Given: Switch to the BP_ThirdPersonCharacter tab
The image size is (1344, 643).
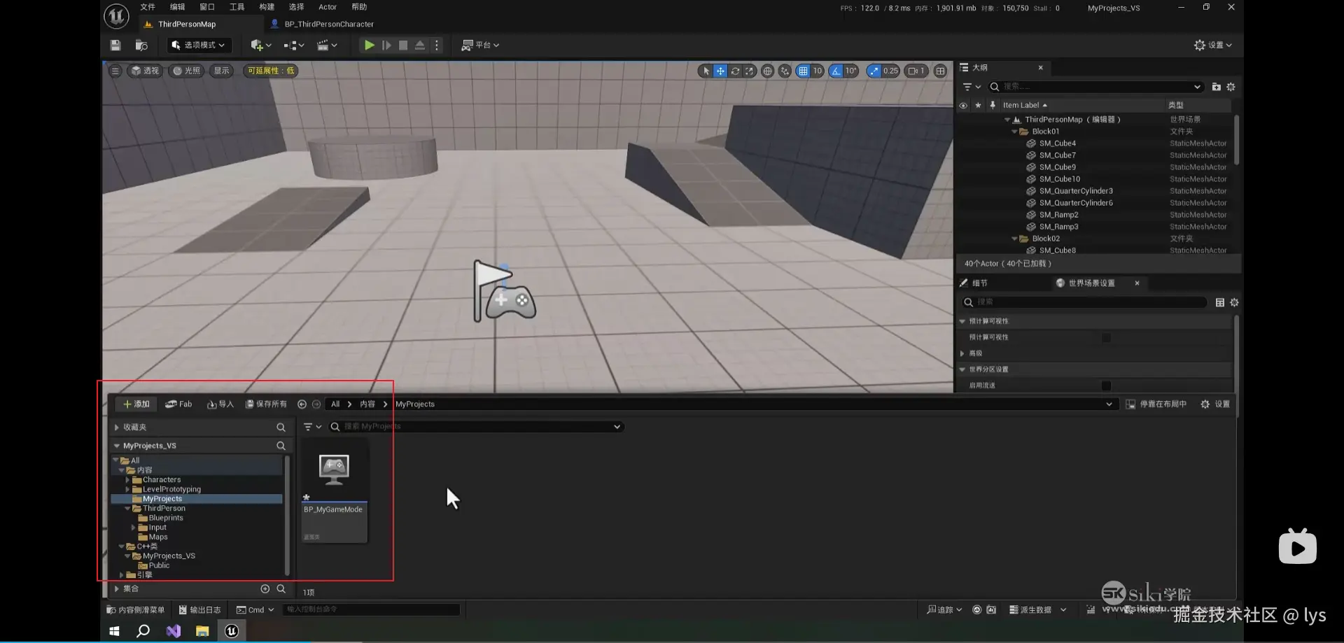Looking at the screenshot, I should (328, 24).
